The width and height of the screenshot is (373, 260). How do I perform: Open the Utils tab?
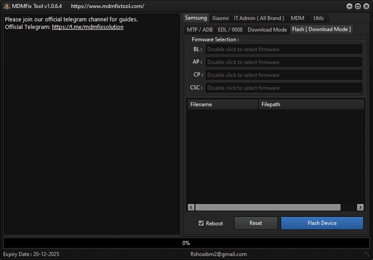click(x=318, y=18)
